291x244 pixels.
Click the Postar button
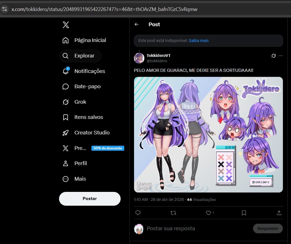(x=90, y=199)
